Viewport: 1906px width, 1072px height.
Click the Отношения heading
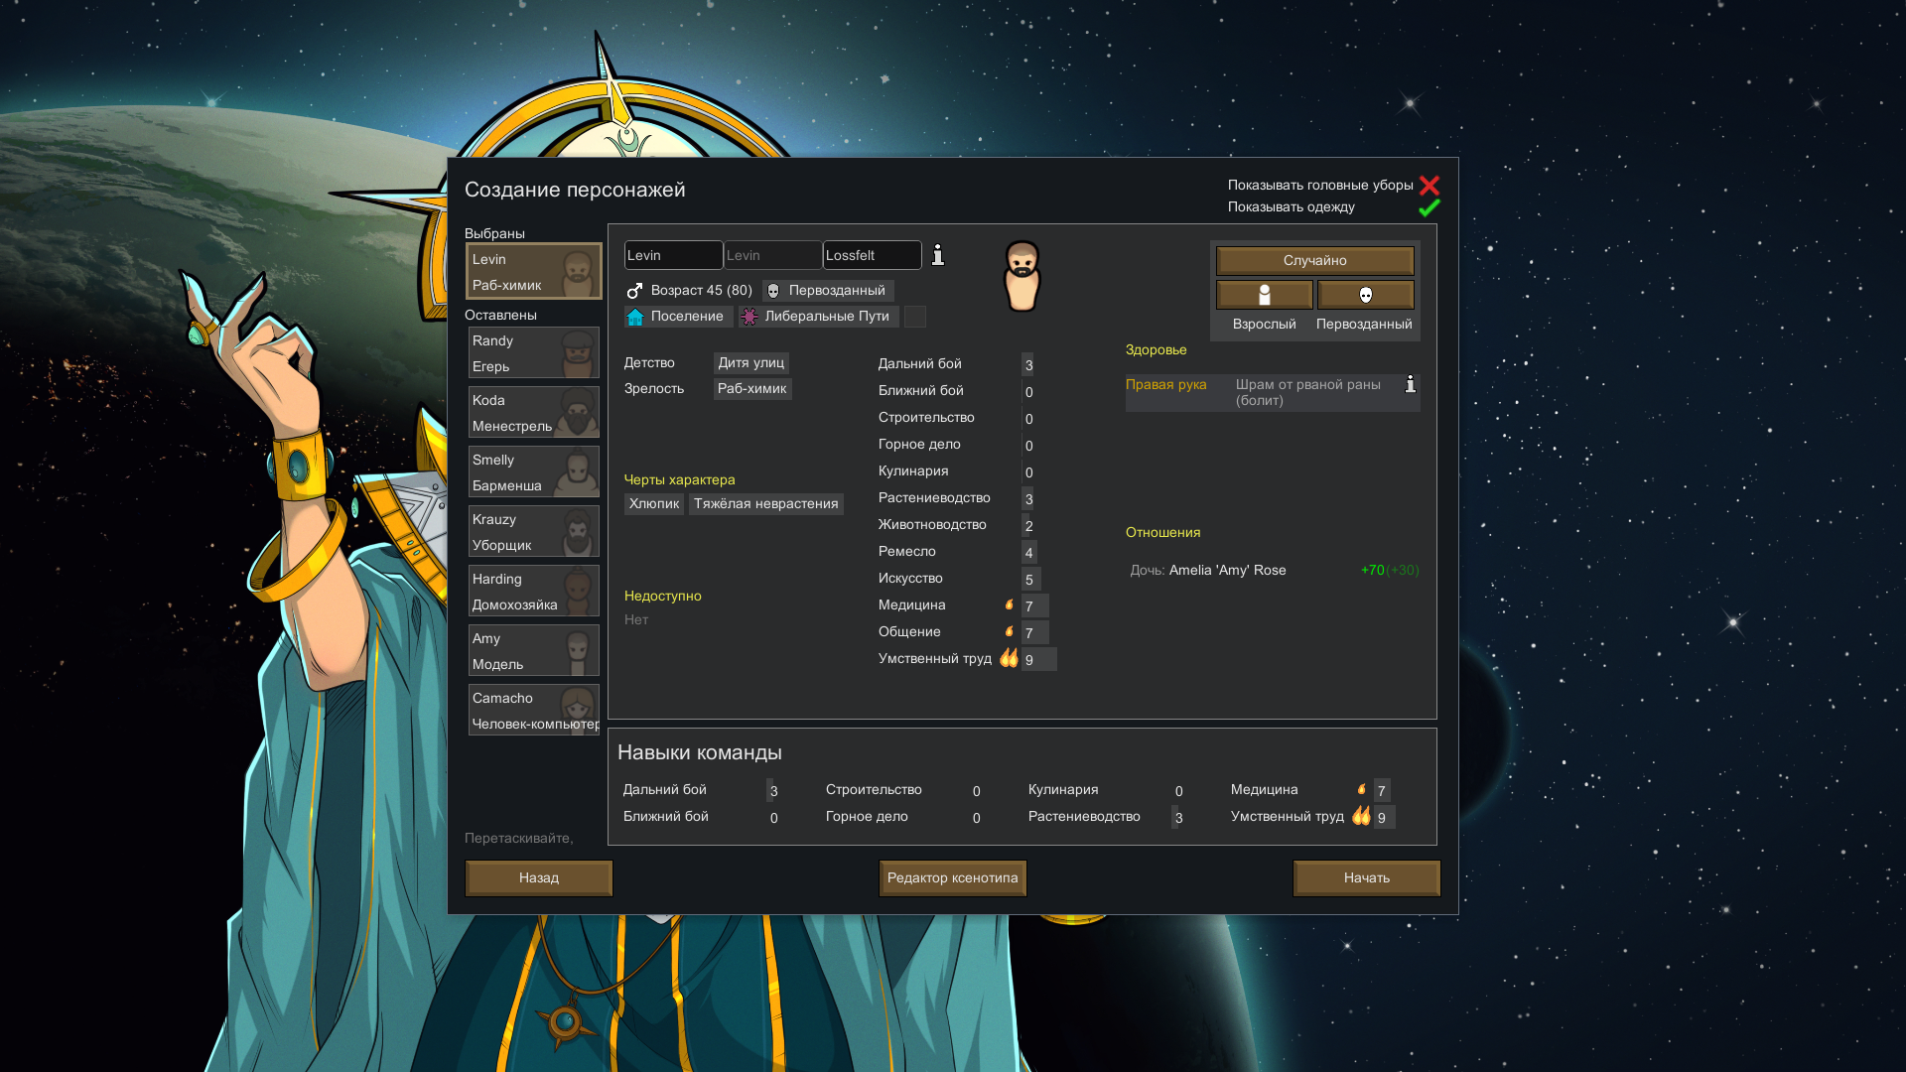pos(1163,533)
